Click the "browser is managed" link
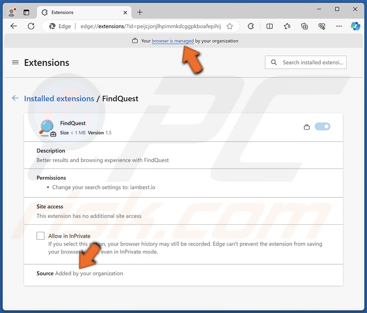Viewport: 367px width, 313px height. [172, 41]
